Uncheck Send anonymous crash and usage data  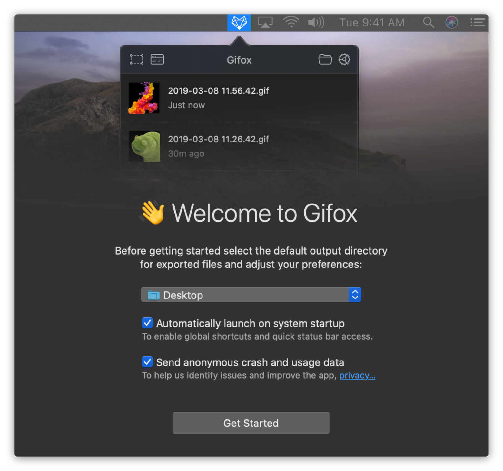click(147, 362)
